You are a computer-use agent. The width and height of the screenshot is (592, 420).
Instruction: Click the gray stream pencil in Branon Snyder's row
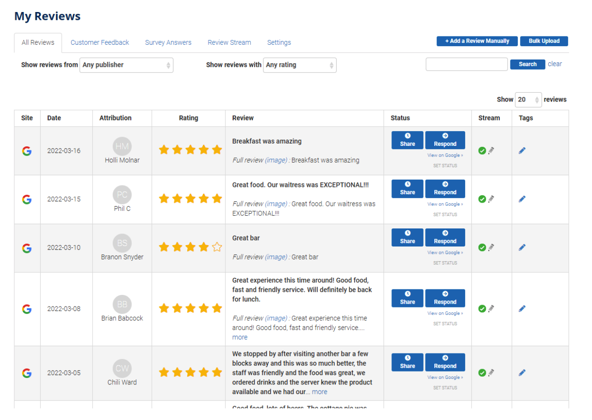tap(491, 247)
